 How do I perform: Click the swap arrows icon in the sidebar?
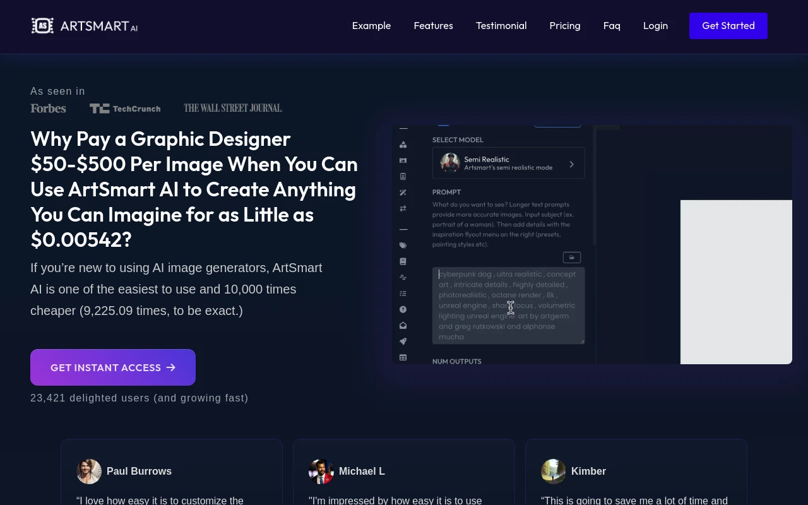pos(403,208)
